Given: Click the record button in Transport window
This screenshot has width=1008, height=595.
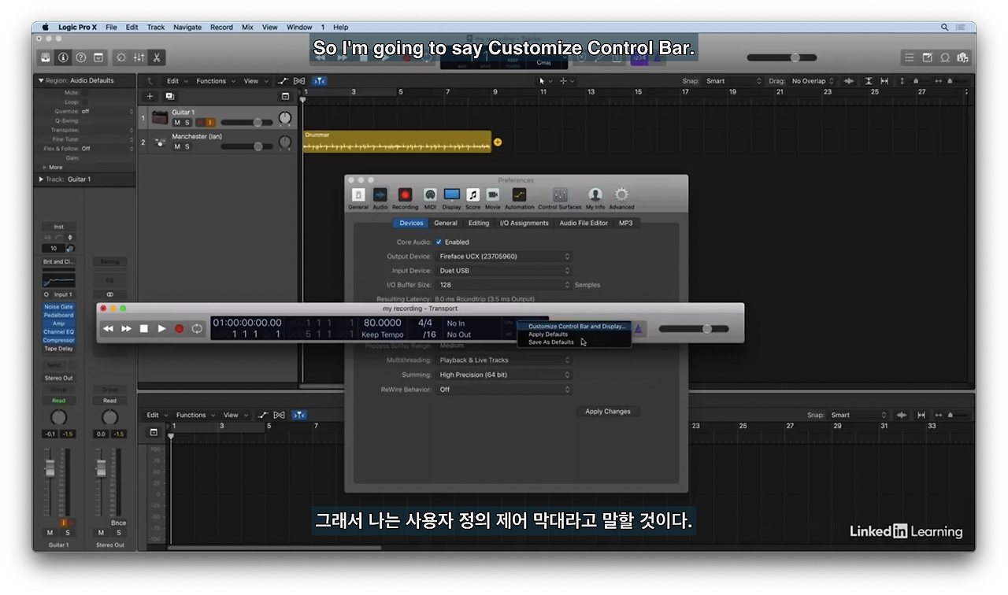Looking at the screenshot, I should [x=179, y=328].
